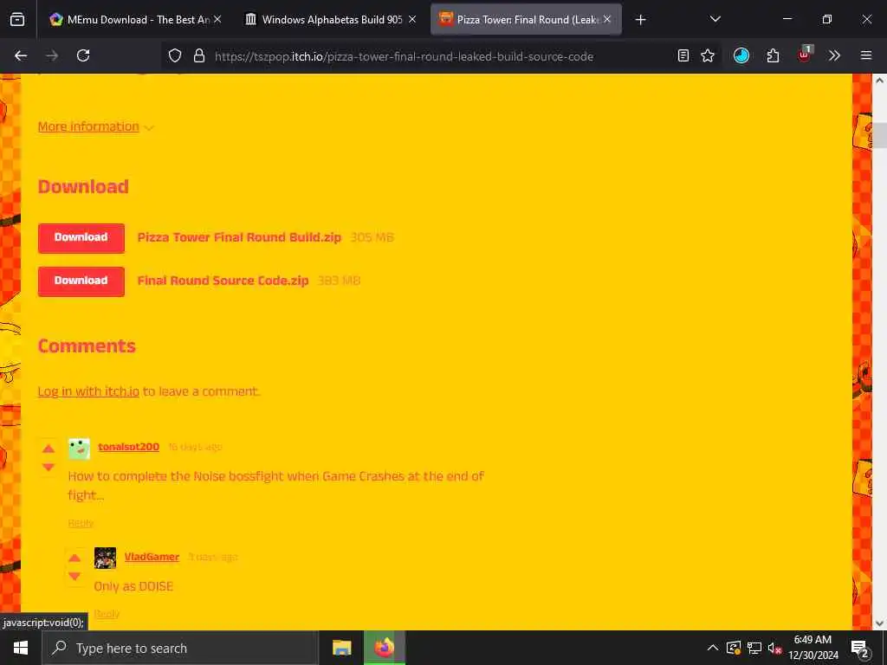Click scrollbar up arrow

click(x=880, y=81)
